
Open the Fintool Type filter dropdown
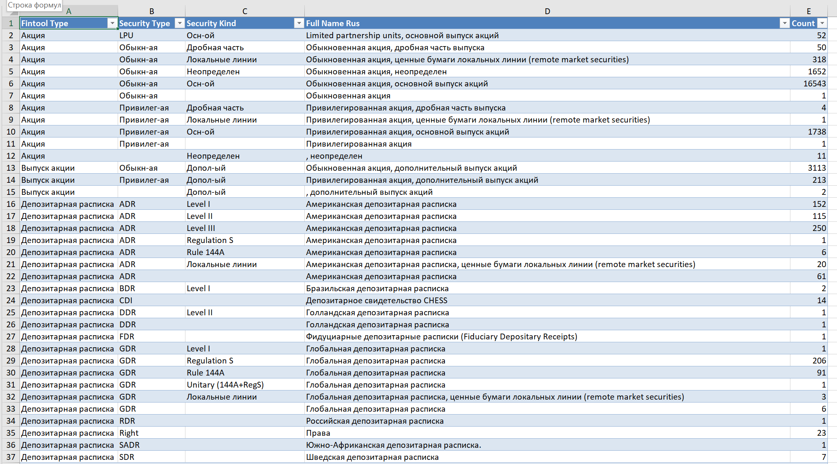tap(112, 24)
